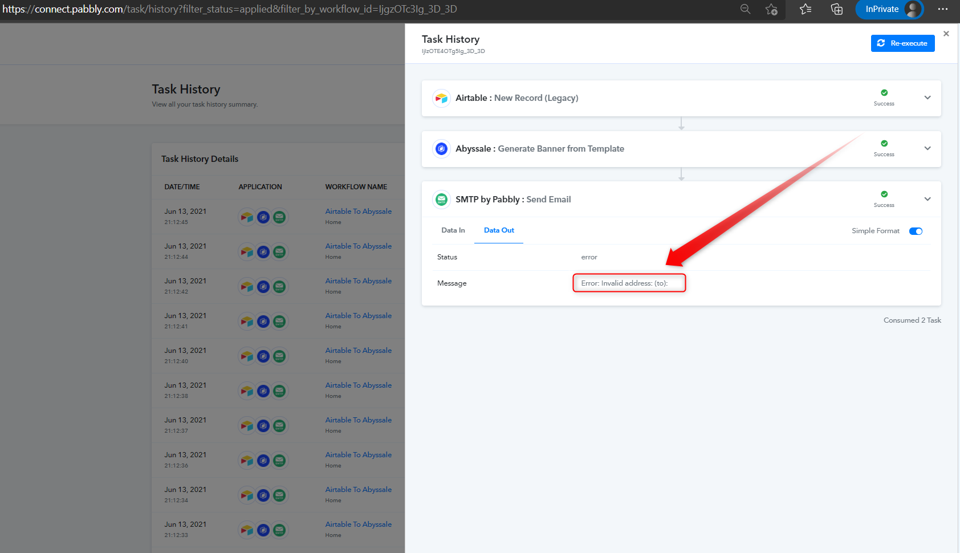960x553 pixels.
Task: Click the 'Abyssale : Generate Banner from Template' title
Action: 540,149
